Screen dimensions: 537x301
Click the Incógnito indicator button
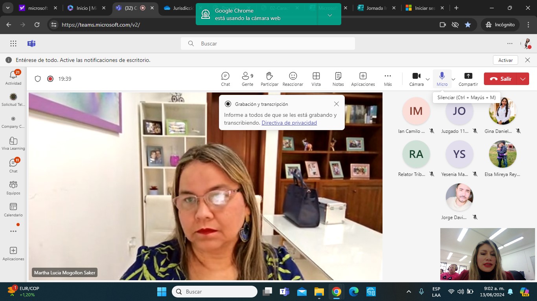point(500,25)
